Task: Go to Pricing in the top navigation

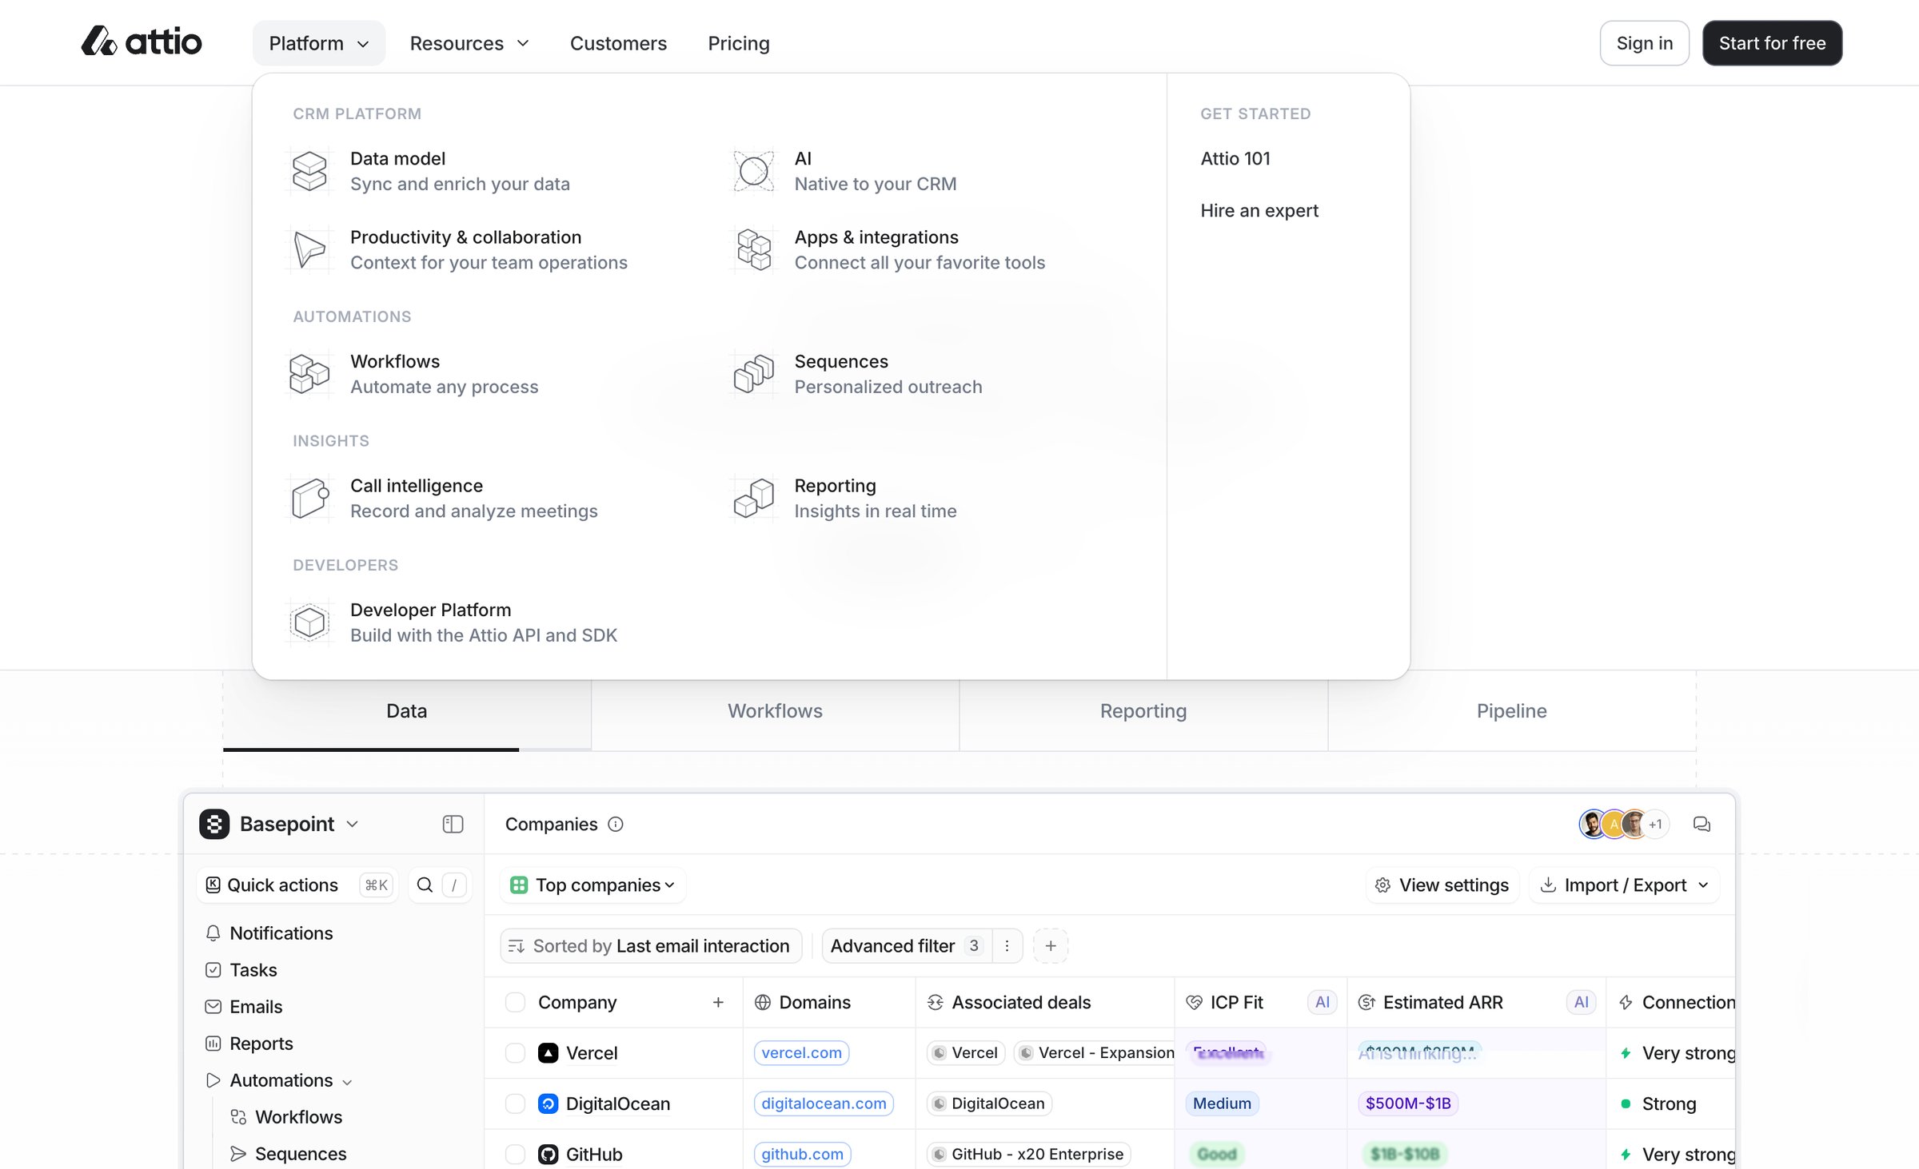Action: [739, 43]
